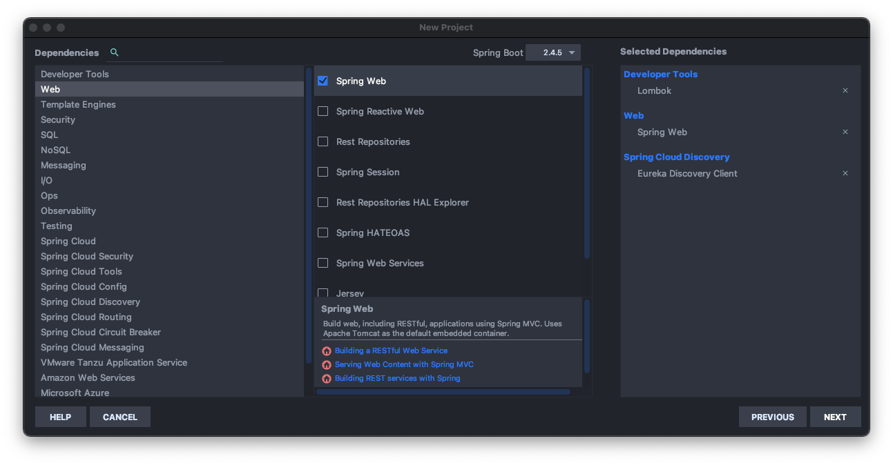Viewport: 893px width, 465px height.
Task: Choose the Security category
Action: [x=169, y=119]
